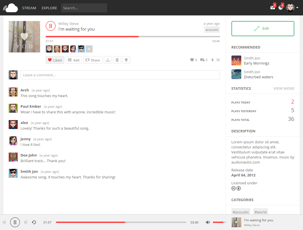Click the Search field in the header

(84, 8)
